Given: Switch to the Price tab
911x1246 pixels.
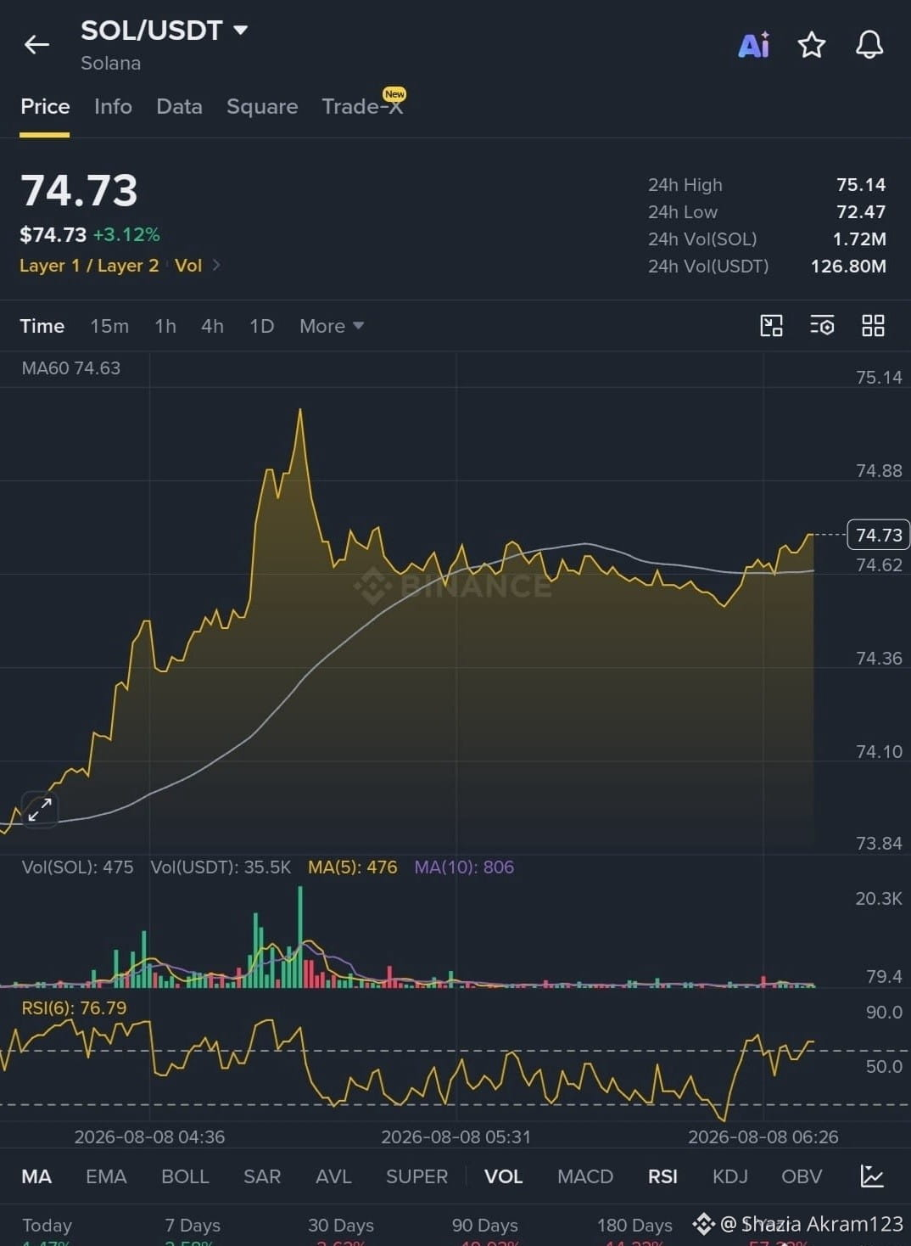Looking at the screenshot, I should (x=45, y=106).
